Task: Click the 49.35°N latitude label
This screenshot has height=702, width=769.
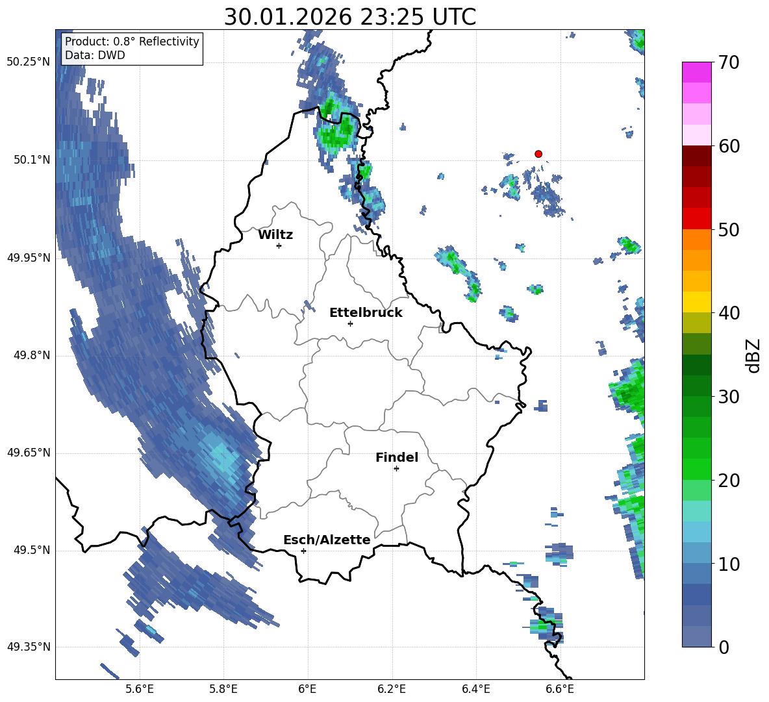Action: (x=29, y=647)
